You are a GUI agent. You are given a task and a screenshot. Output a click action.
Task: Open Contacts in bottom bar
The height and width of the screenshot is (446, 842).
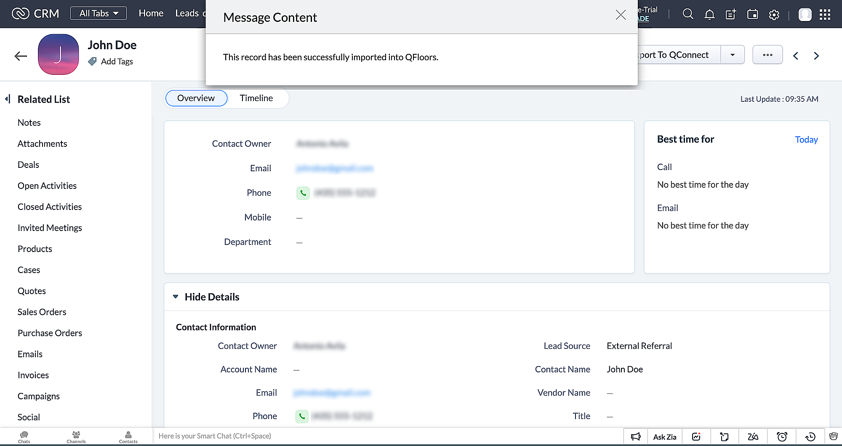pyautogui.click(x=128, y=437)
